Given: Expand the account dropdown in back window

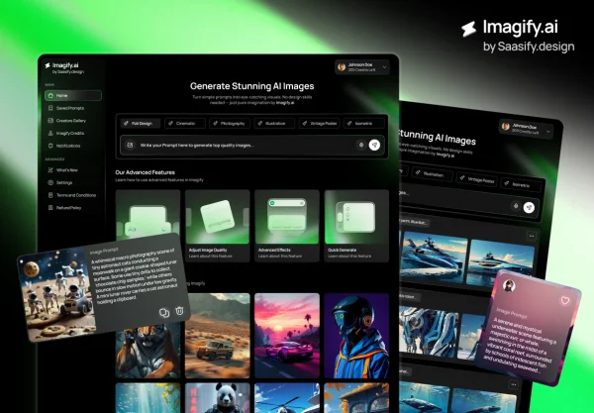Looking at the screenshot, I should click(x=547, y=132).
